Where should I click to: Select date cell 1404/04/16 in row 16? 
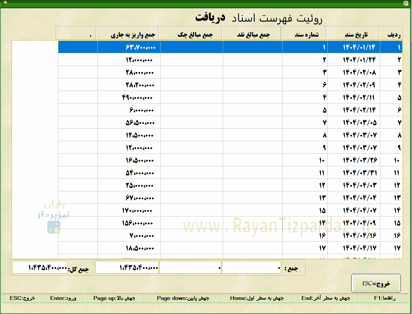[353, 235]
